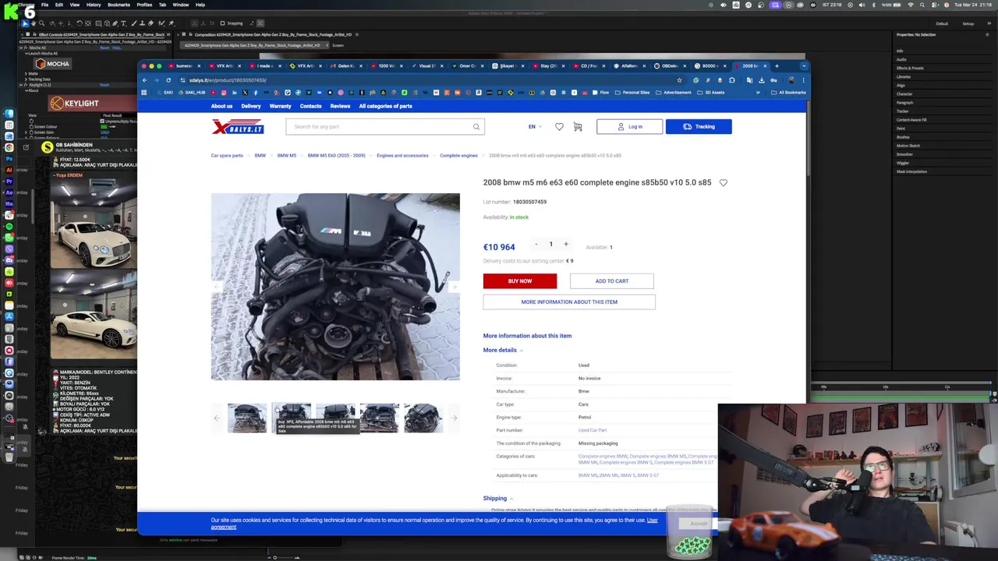
Task: Click Chrome's back arrow
Action: point(144,80)
